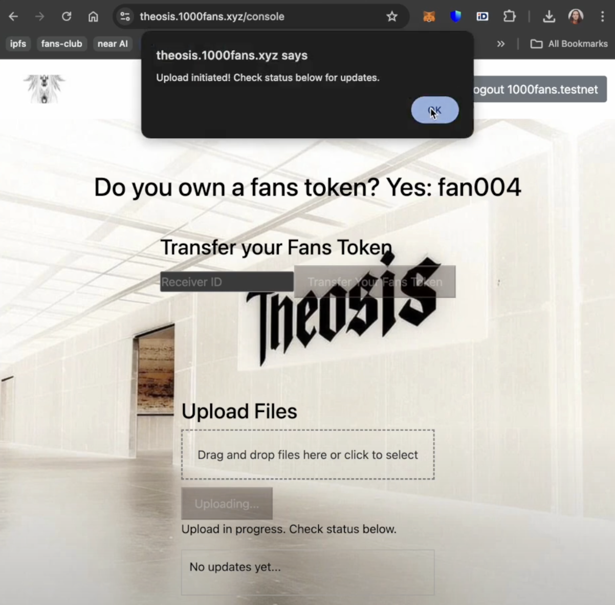This screenshot has height=605, width=615.
Task: Click the Receiver ID input field
Action: tap(227, 282)
